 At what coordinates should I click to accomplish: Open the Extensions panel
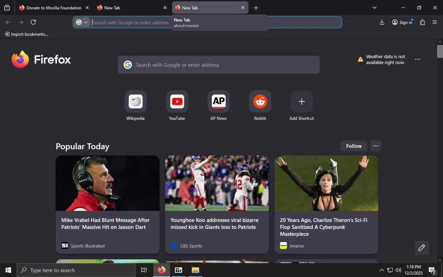[x=422, y=22]
